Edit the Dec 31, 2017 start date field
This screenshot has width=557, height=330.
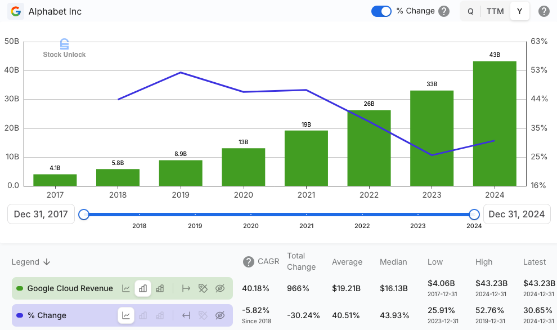coord(41,214)
